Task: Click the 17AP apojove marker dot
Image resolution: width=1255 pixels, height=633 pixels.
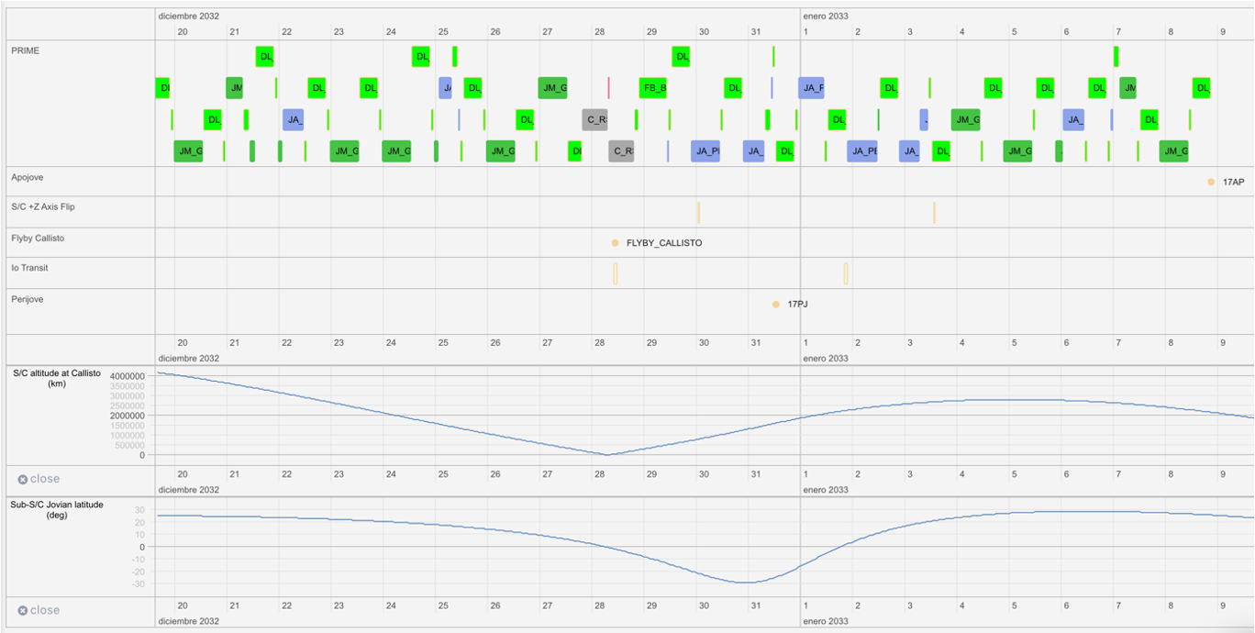Action: (1211, 183)
